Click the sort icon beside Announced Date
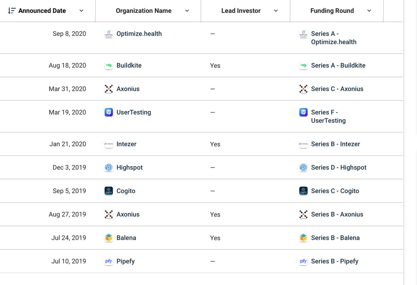 coord(11,11)
